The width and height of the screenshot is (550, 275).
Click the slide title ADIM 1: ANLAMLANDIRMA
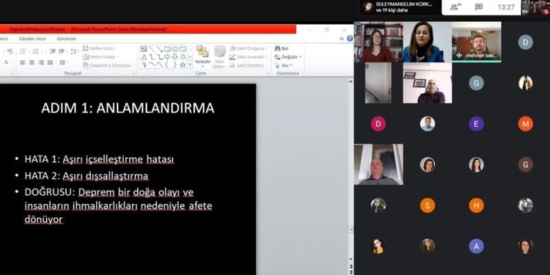pyautogui.click(x=128, y=108)
